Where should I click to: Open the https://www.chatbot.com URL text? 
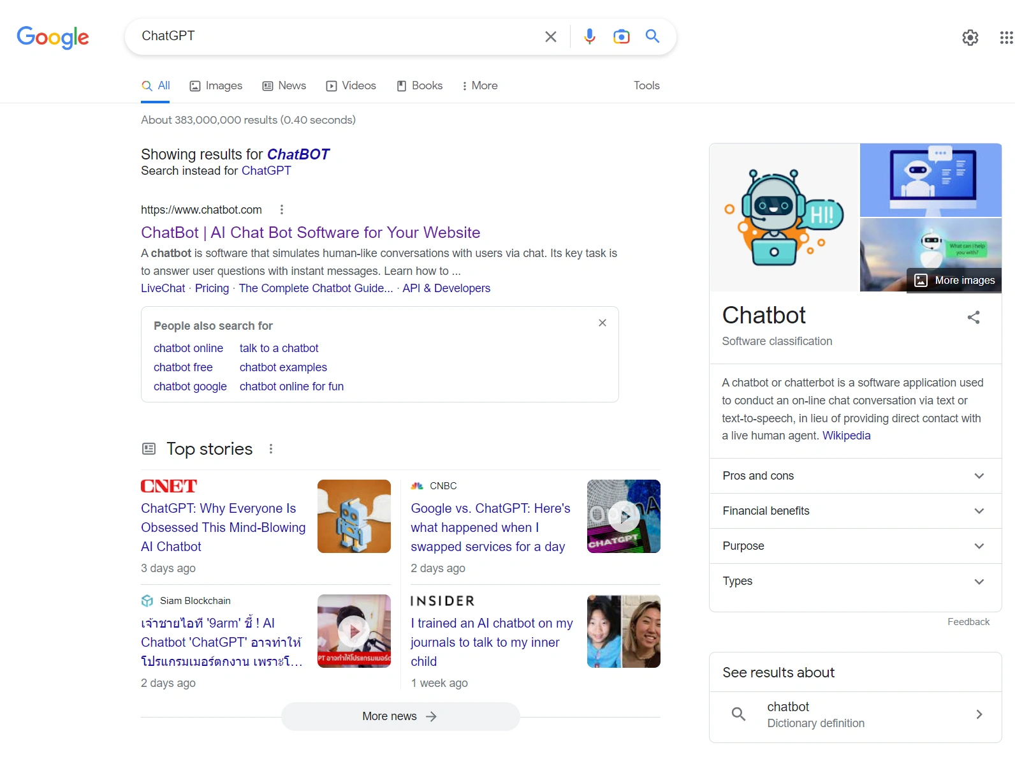[201, 210]
